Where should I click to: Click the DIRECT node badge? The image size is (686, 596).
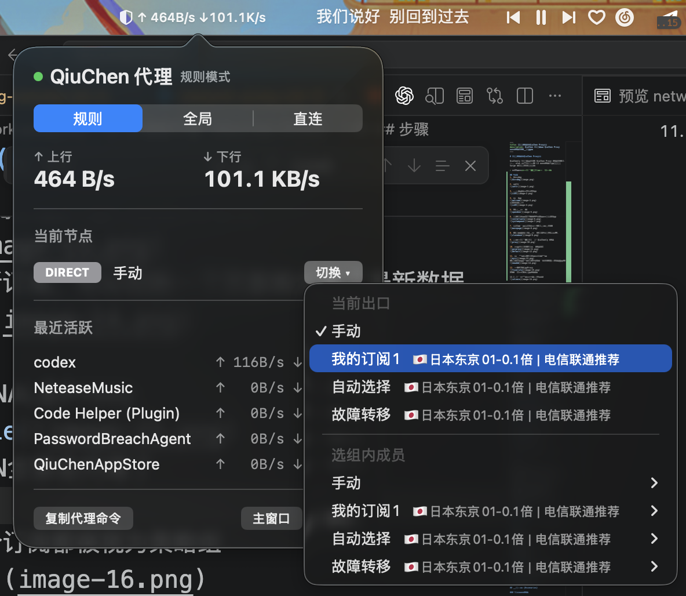67,272
